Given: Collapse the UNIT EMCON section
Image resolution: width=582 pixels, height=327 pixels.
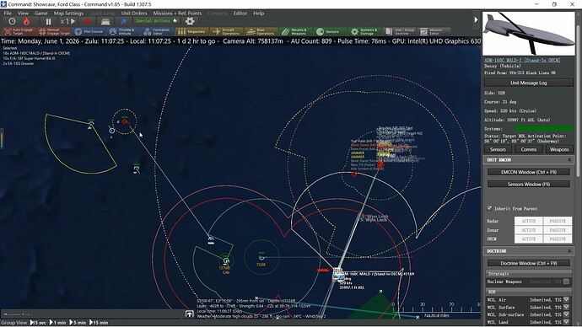Looking at the screenshot, I should tap(569, 160).
